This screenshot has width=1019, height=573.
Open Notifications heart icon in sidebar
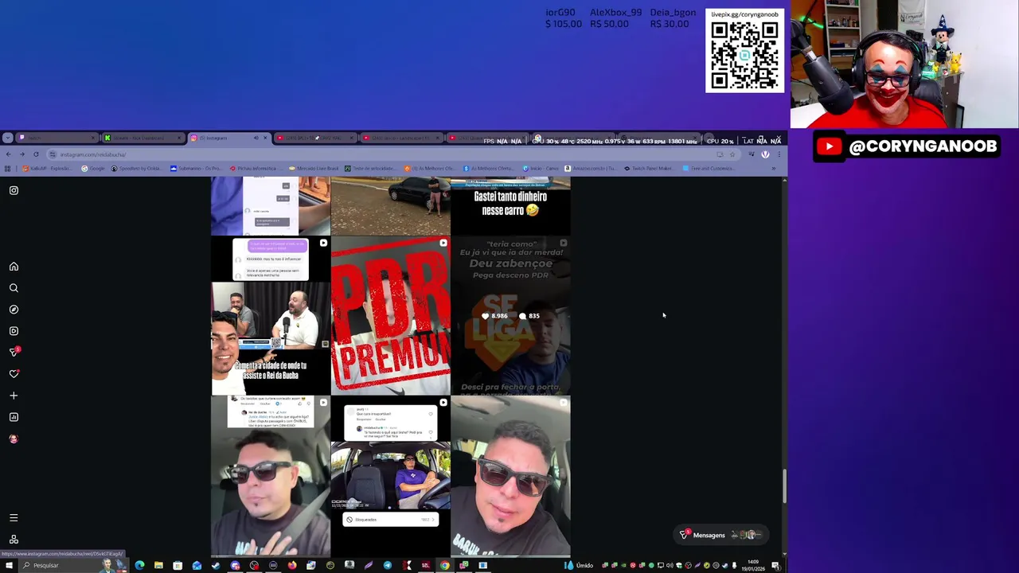coord(14,374)
